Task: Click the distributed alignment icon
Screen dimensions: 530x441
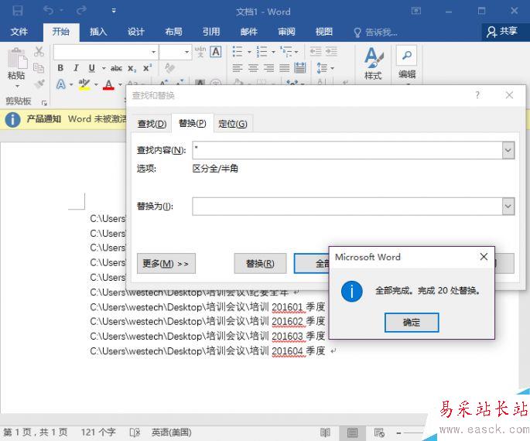Action: point(299,68)
